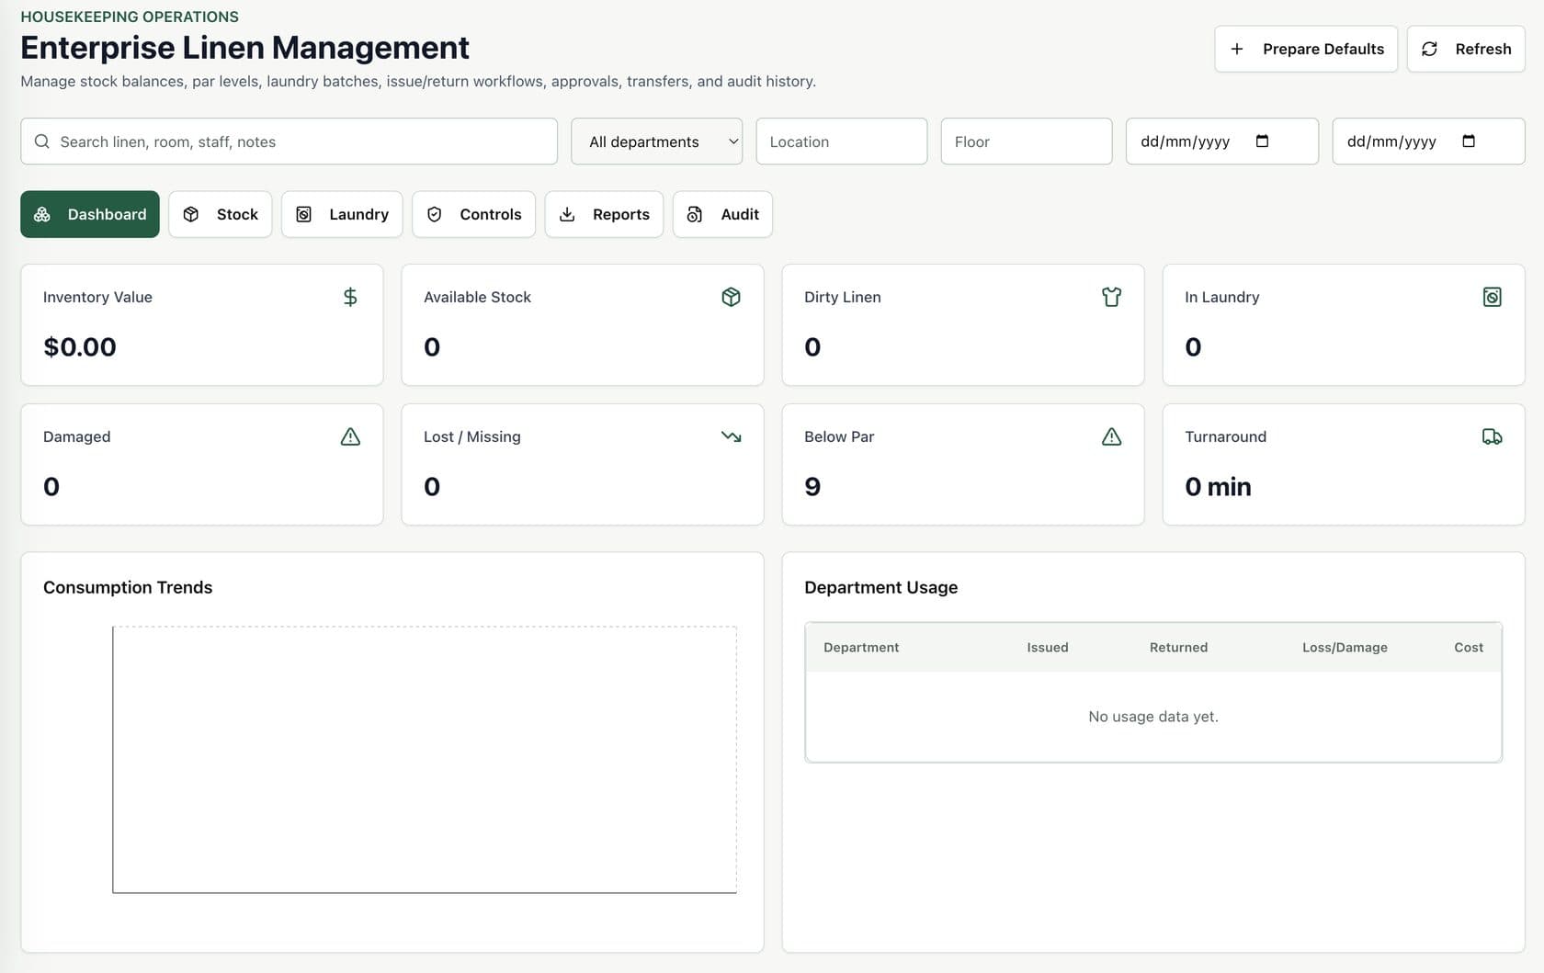1544x973 pixels.
Task: Click the trending-down icon on Lost / Missing card
Action: [x=731, y=436]
